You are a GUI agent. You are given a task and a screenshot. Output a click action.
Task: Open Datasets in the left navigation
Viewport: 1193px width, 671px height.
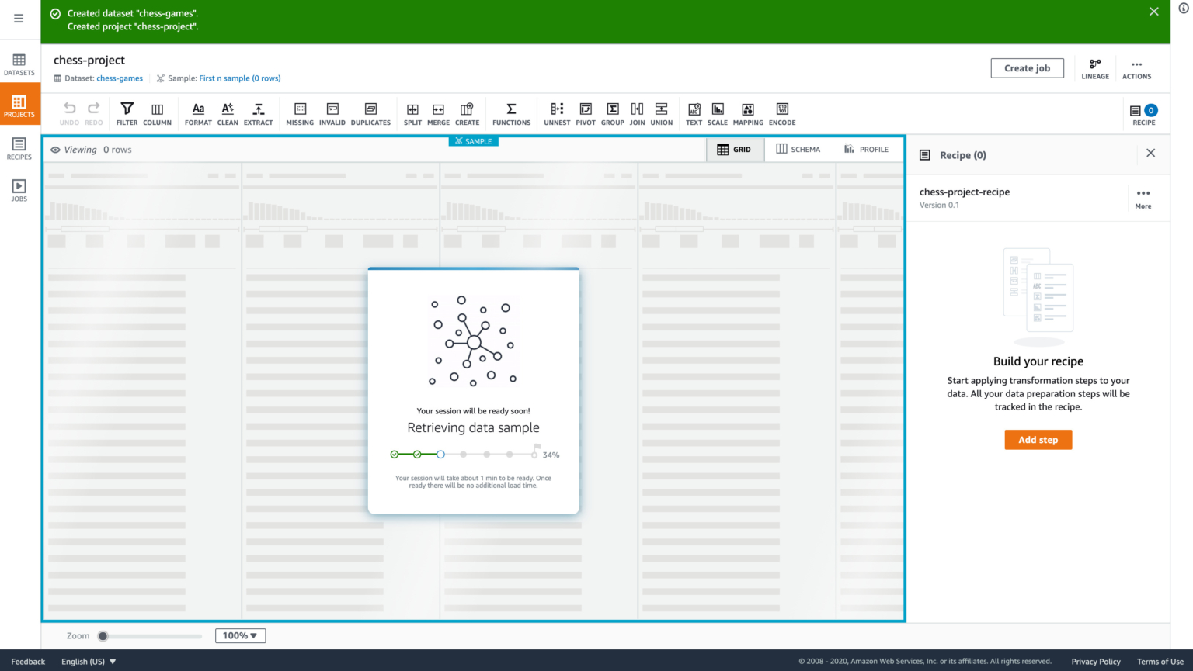(x=19, y=64)
